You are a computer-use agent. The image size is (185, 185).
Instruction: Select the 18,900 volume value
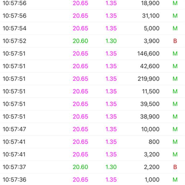(x=150, y=3)
